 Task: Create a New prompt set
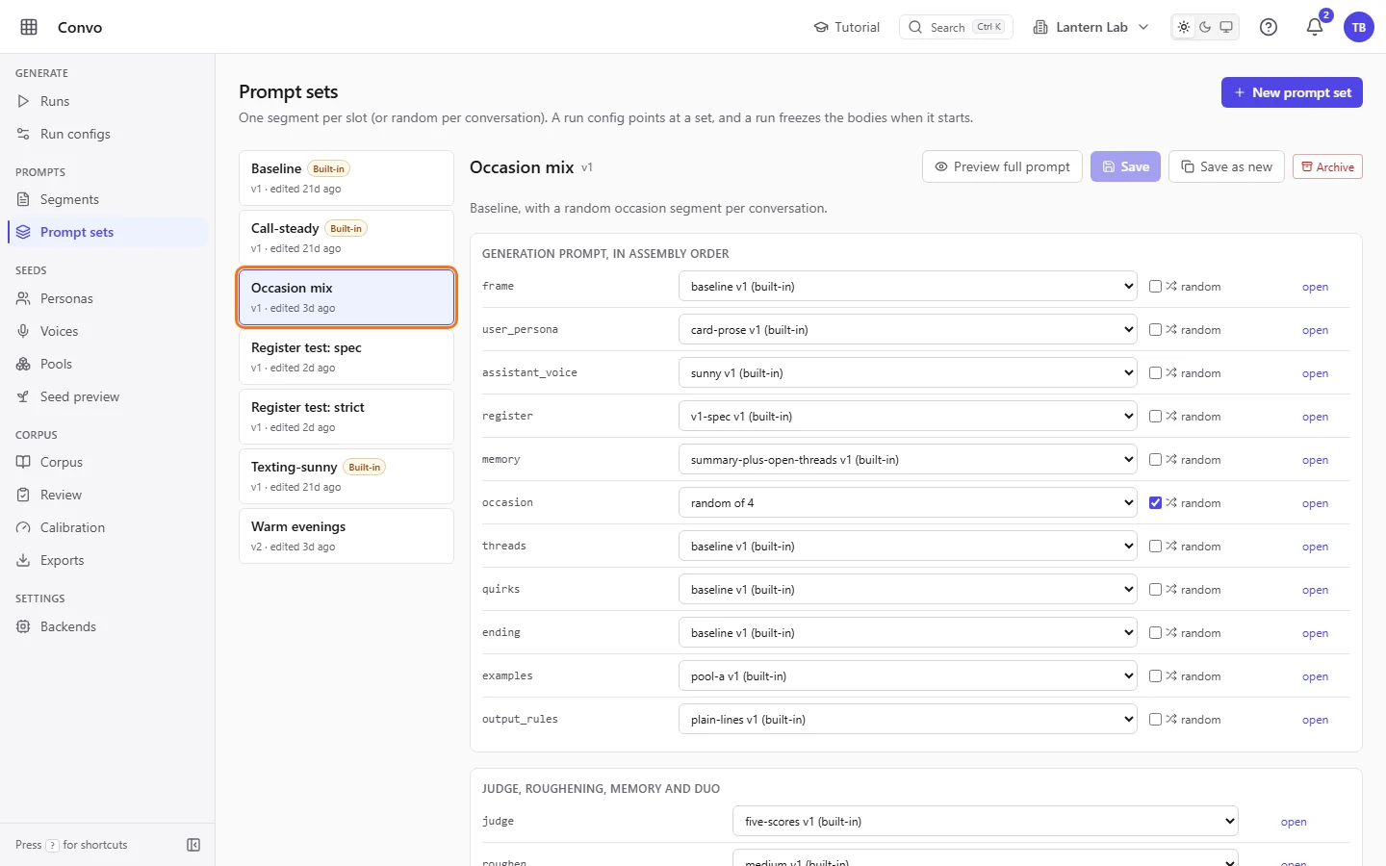[1292, 92]
